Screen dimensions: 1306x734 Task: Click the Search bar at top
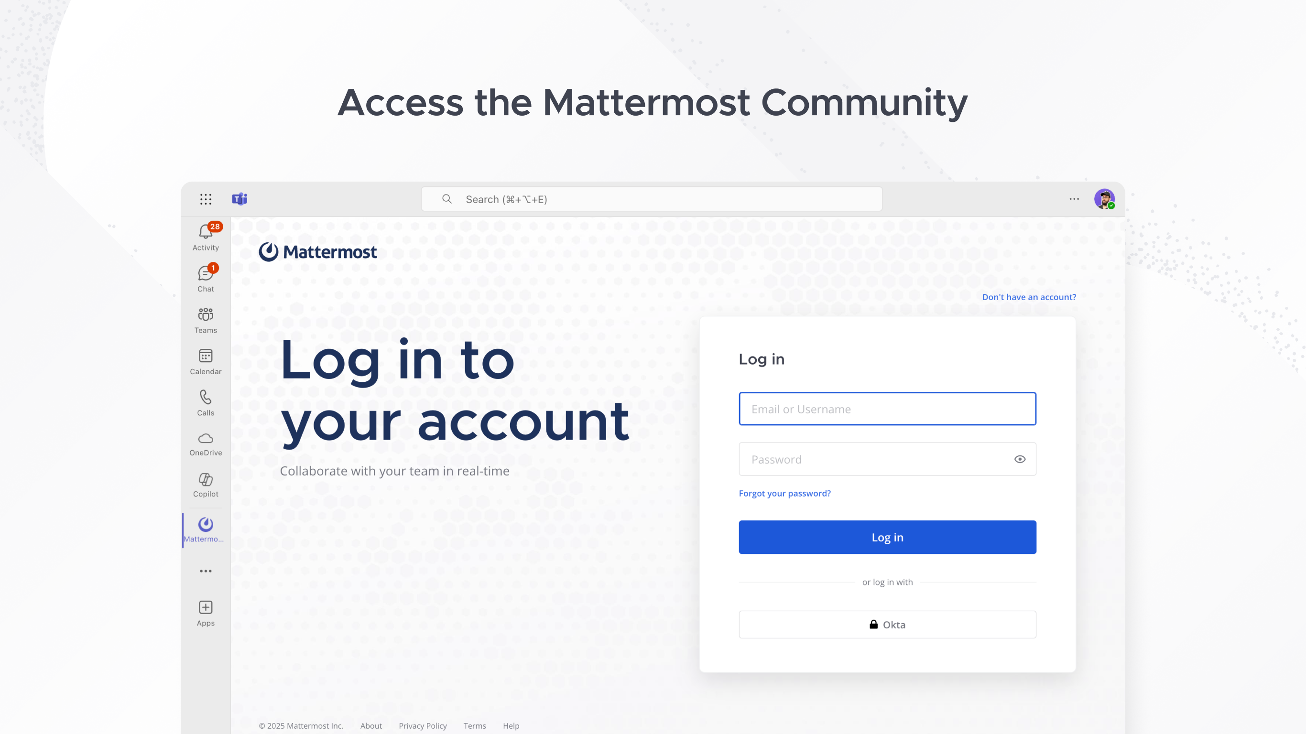coord(653,199)
